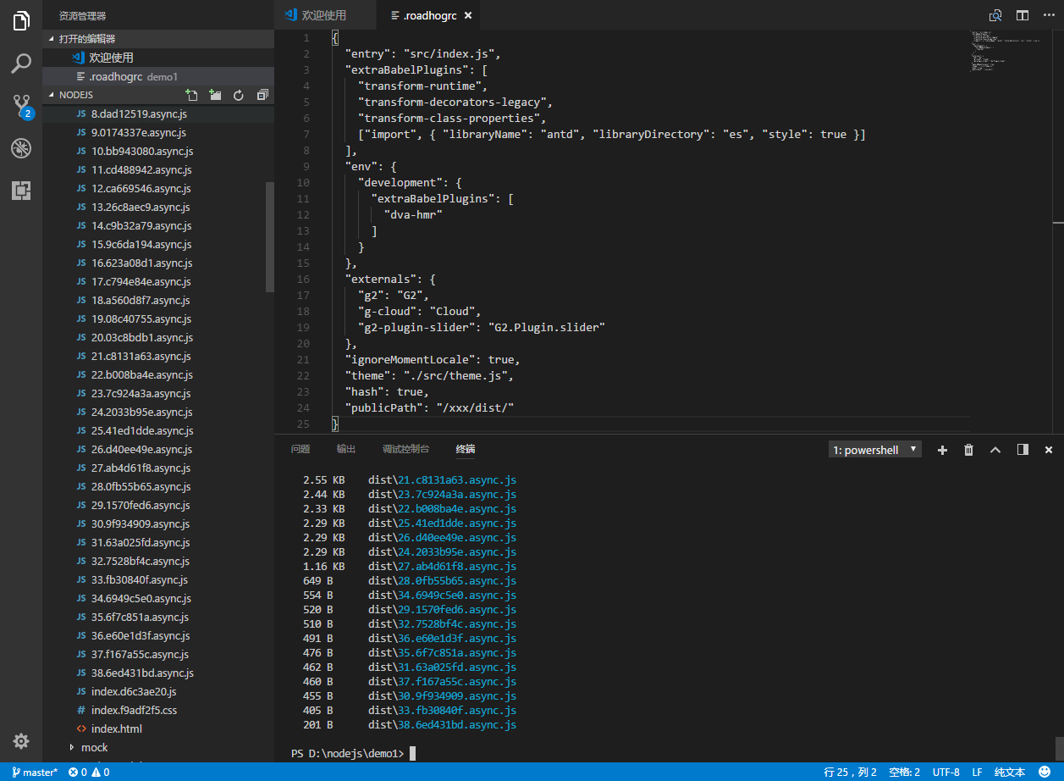Screen dimensions: 1064x781
Task: Expand the mock folder in explorer
Action: [x=94, y=747]
